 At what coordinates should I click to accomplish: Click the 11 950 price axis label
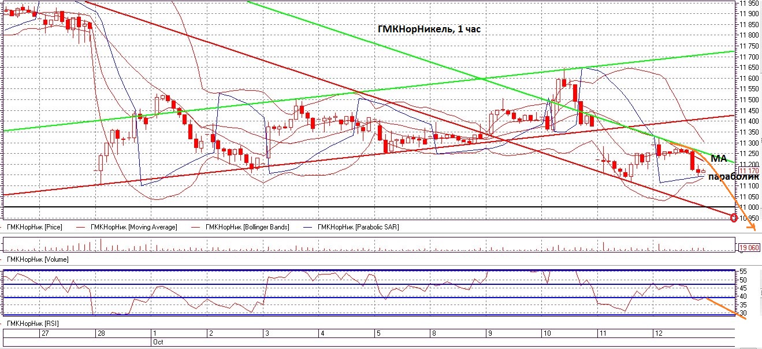(x=750, y=3)
